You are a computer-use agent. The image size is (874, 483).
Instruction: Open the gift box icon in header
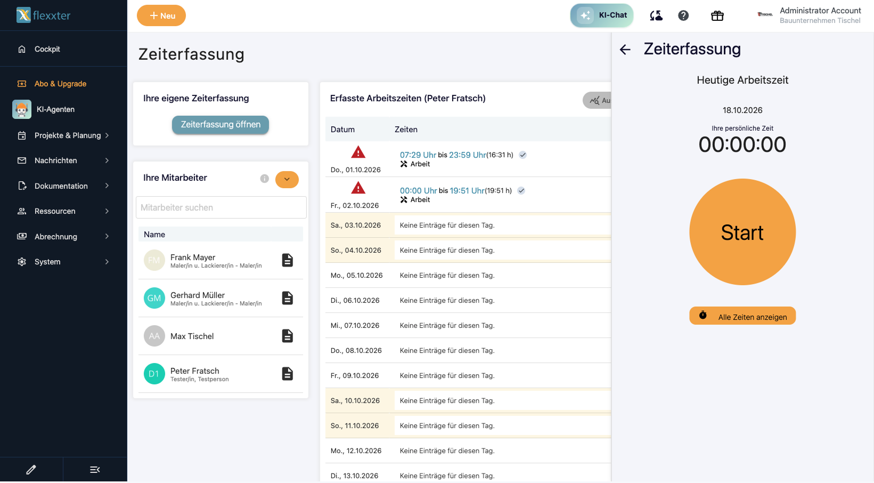coord(717,16)
